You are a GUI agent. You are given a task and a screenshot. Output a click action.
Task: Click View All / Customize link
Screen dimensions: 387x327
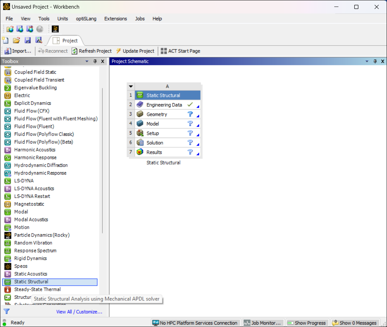(79, 312)
